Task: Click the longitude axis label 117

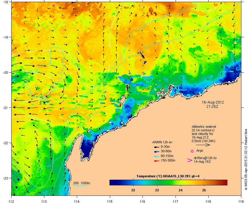Action: click(175, 201)
